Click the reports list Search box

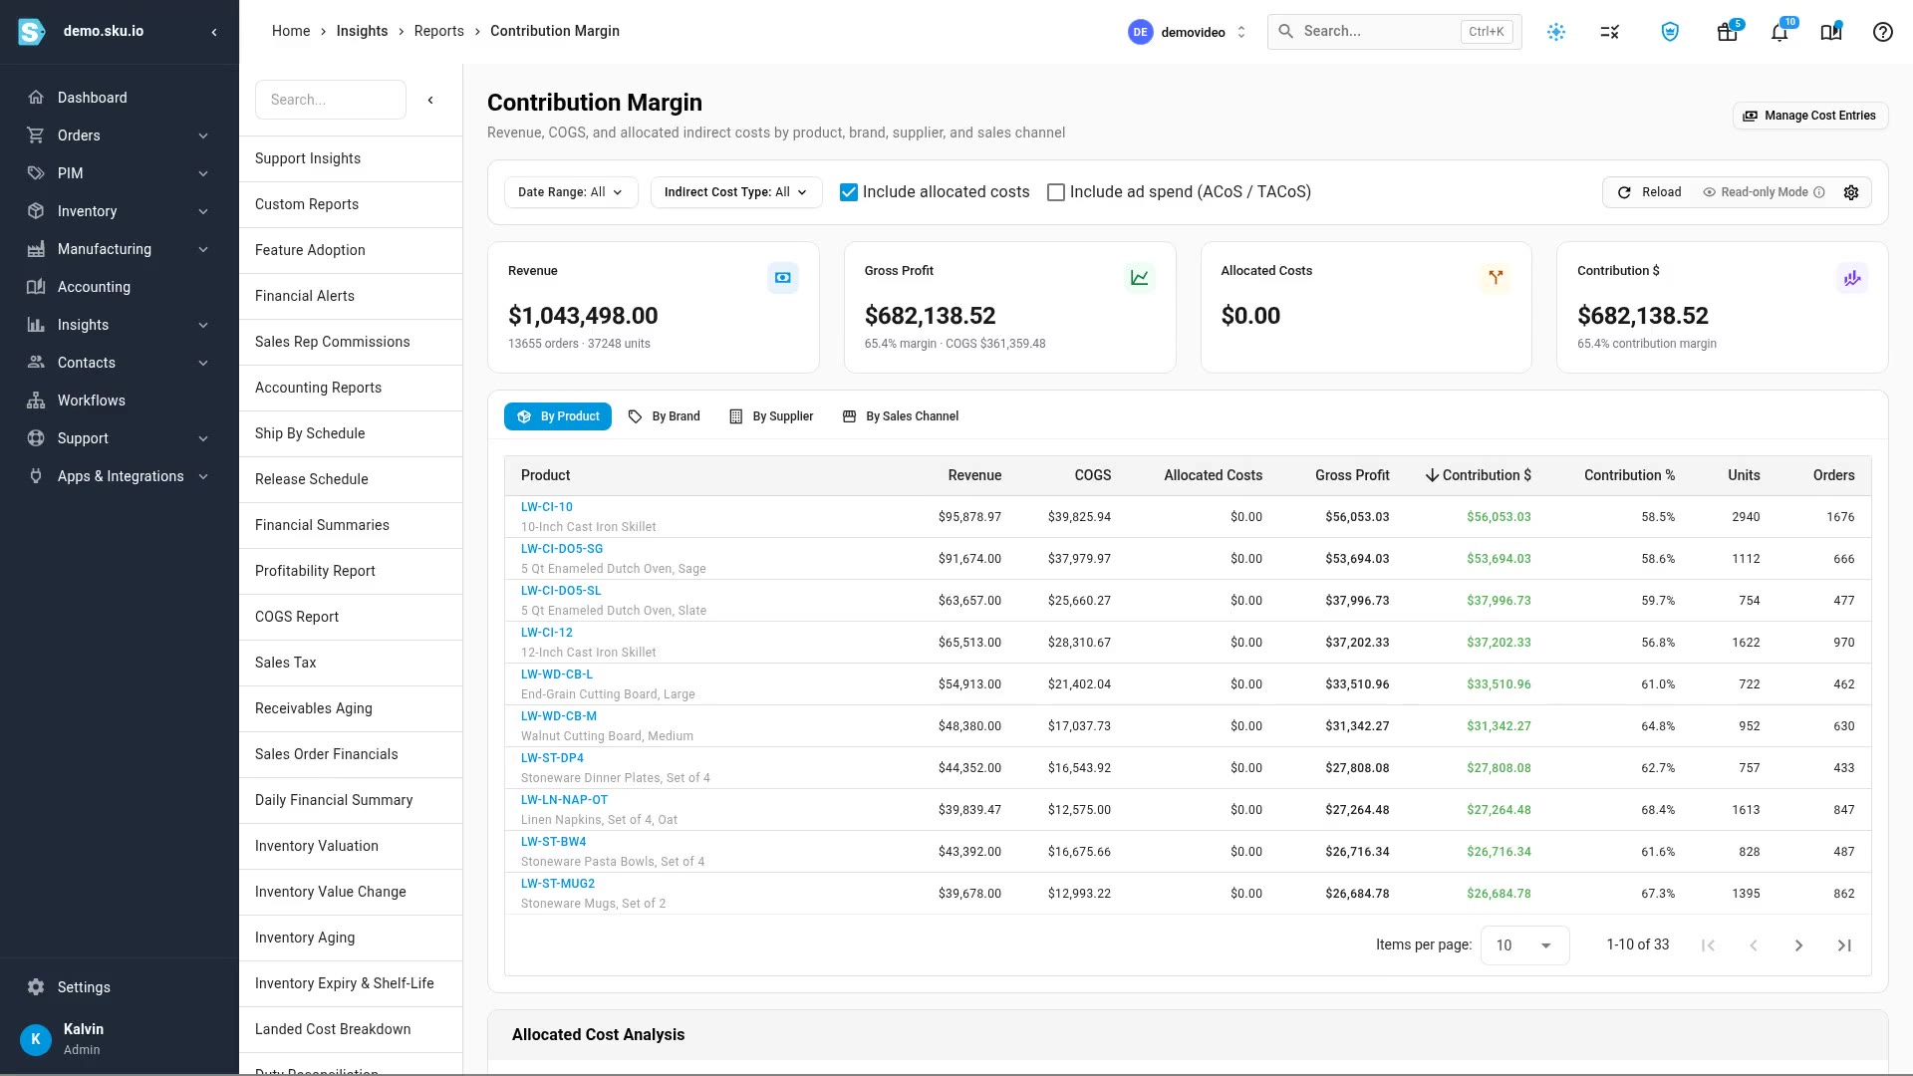point(331,100)
